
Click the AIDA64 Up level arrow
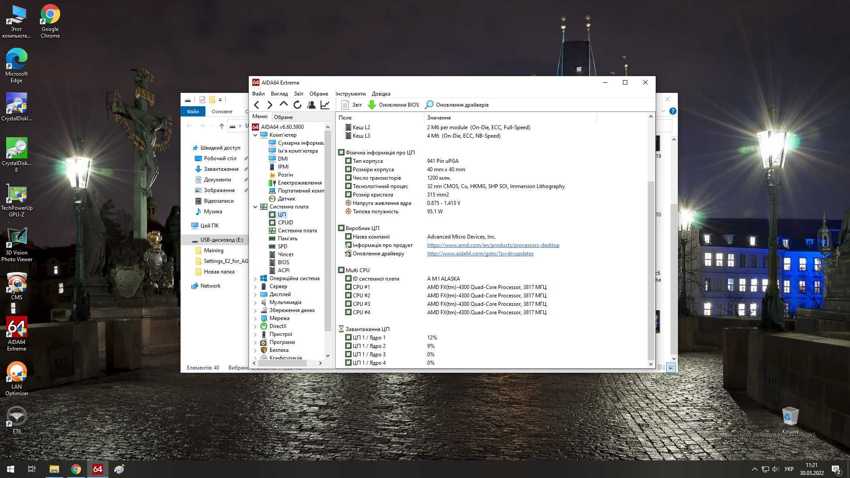[283, 104]
